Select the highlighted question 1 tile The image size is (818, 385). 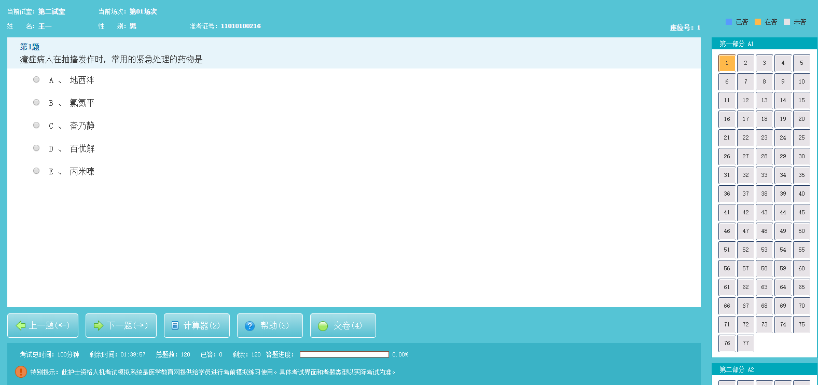727,63
